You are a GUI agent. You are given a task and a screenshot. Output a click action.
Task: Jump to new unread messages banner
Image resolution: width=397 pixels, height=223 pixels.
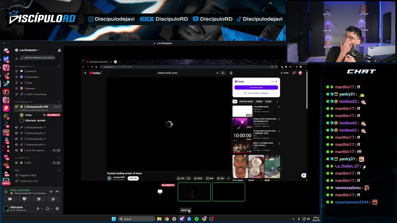pyautogui.click(x=38, y=58)
